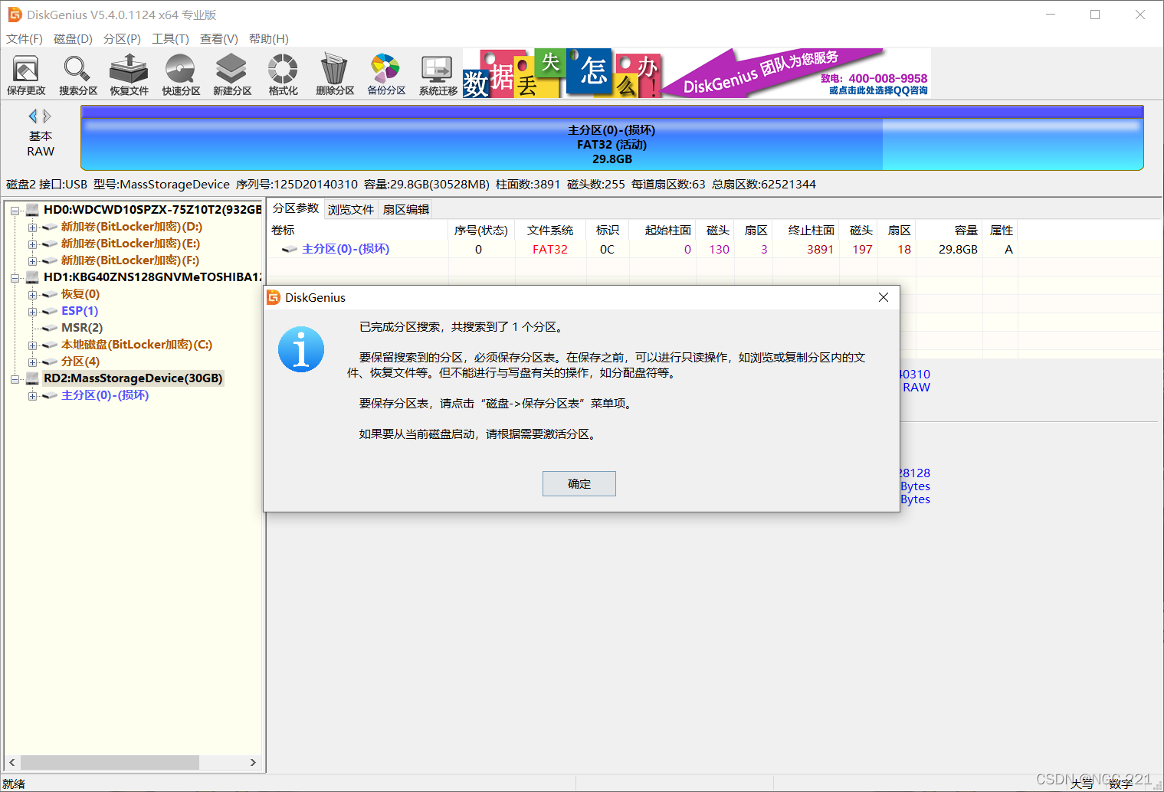Click the FAT32 file system cell
1164x792 pixels.
[x=550, y=249]
